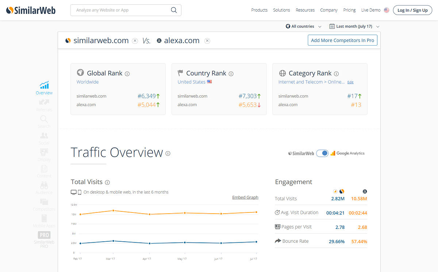Click the 57.44% bounce rate value
The height and width of the screenshot is (272, 438).
pos(360,242)
